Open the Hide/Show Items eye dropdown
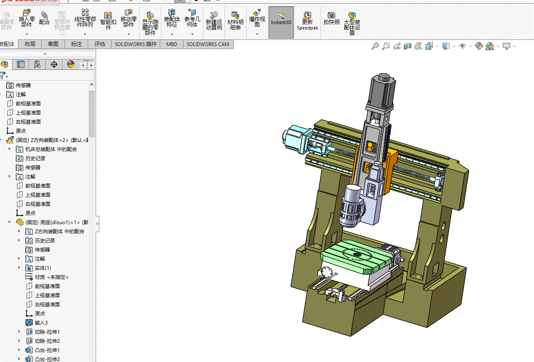Viewport: 534px width, 362px height. tap(462, 46)
